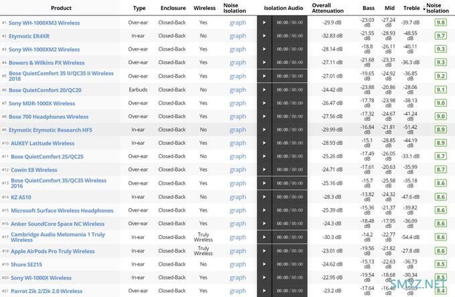The height and width of the screenshot is (297, 455).
Task: Sort by Wireless column header
Action: click(205, 8)
